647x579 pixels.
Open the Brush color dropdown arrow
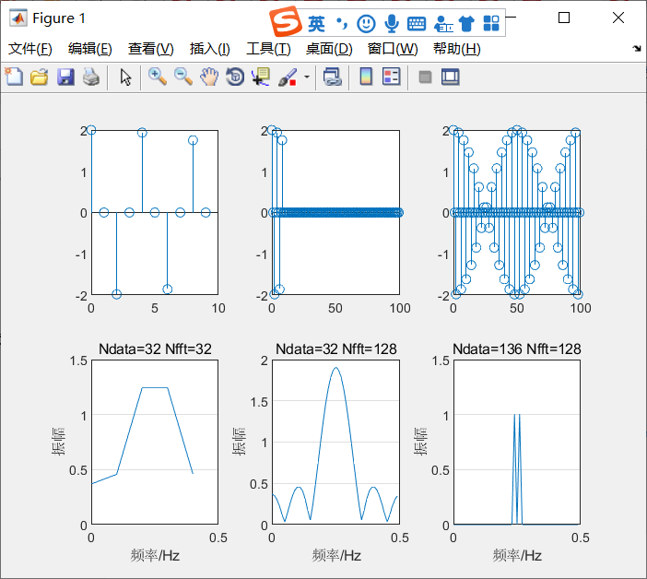pos(307,77)
